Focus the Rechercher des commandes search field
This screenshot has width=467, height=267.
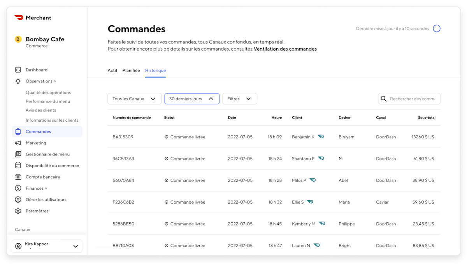pos(409,99)
